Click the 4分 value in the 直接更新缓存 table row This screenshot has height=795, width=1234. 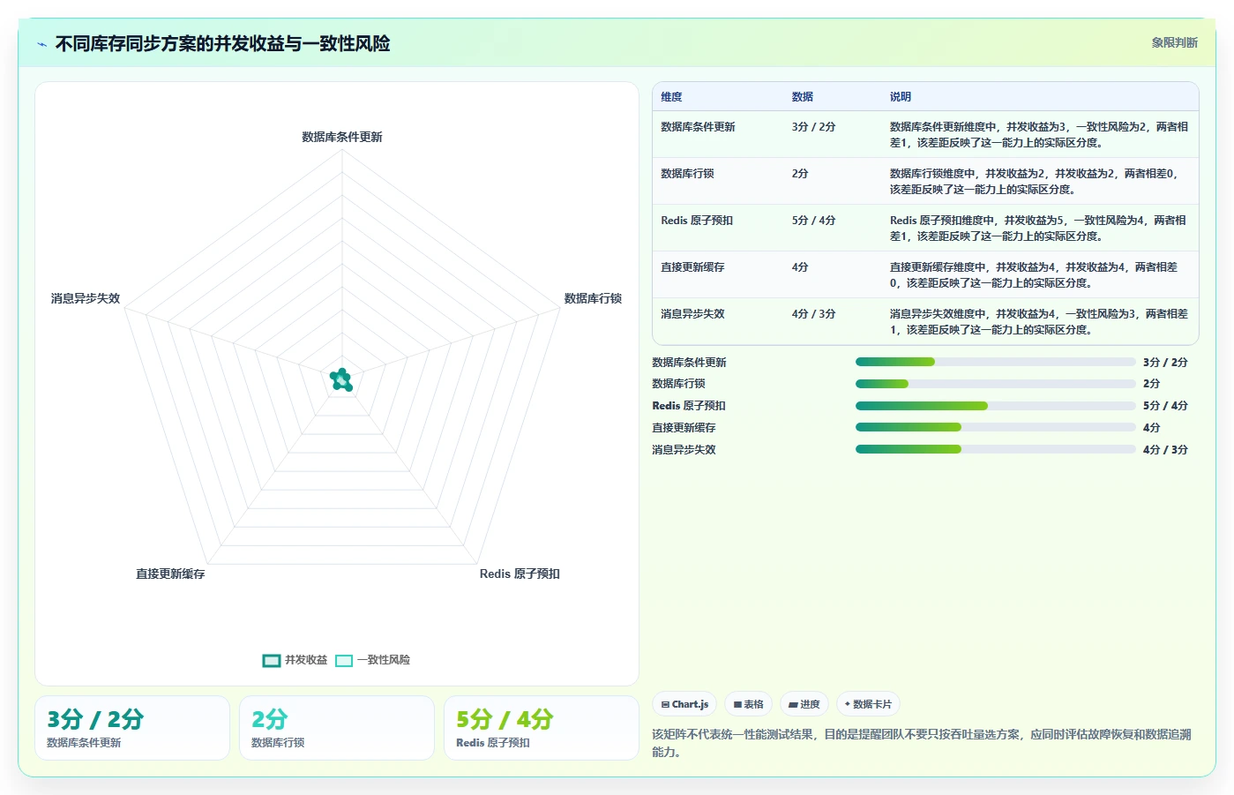pyautogui.click(x=800, y=267)
